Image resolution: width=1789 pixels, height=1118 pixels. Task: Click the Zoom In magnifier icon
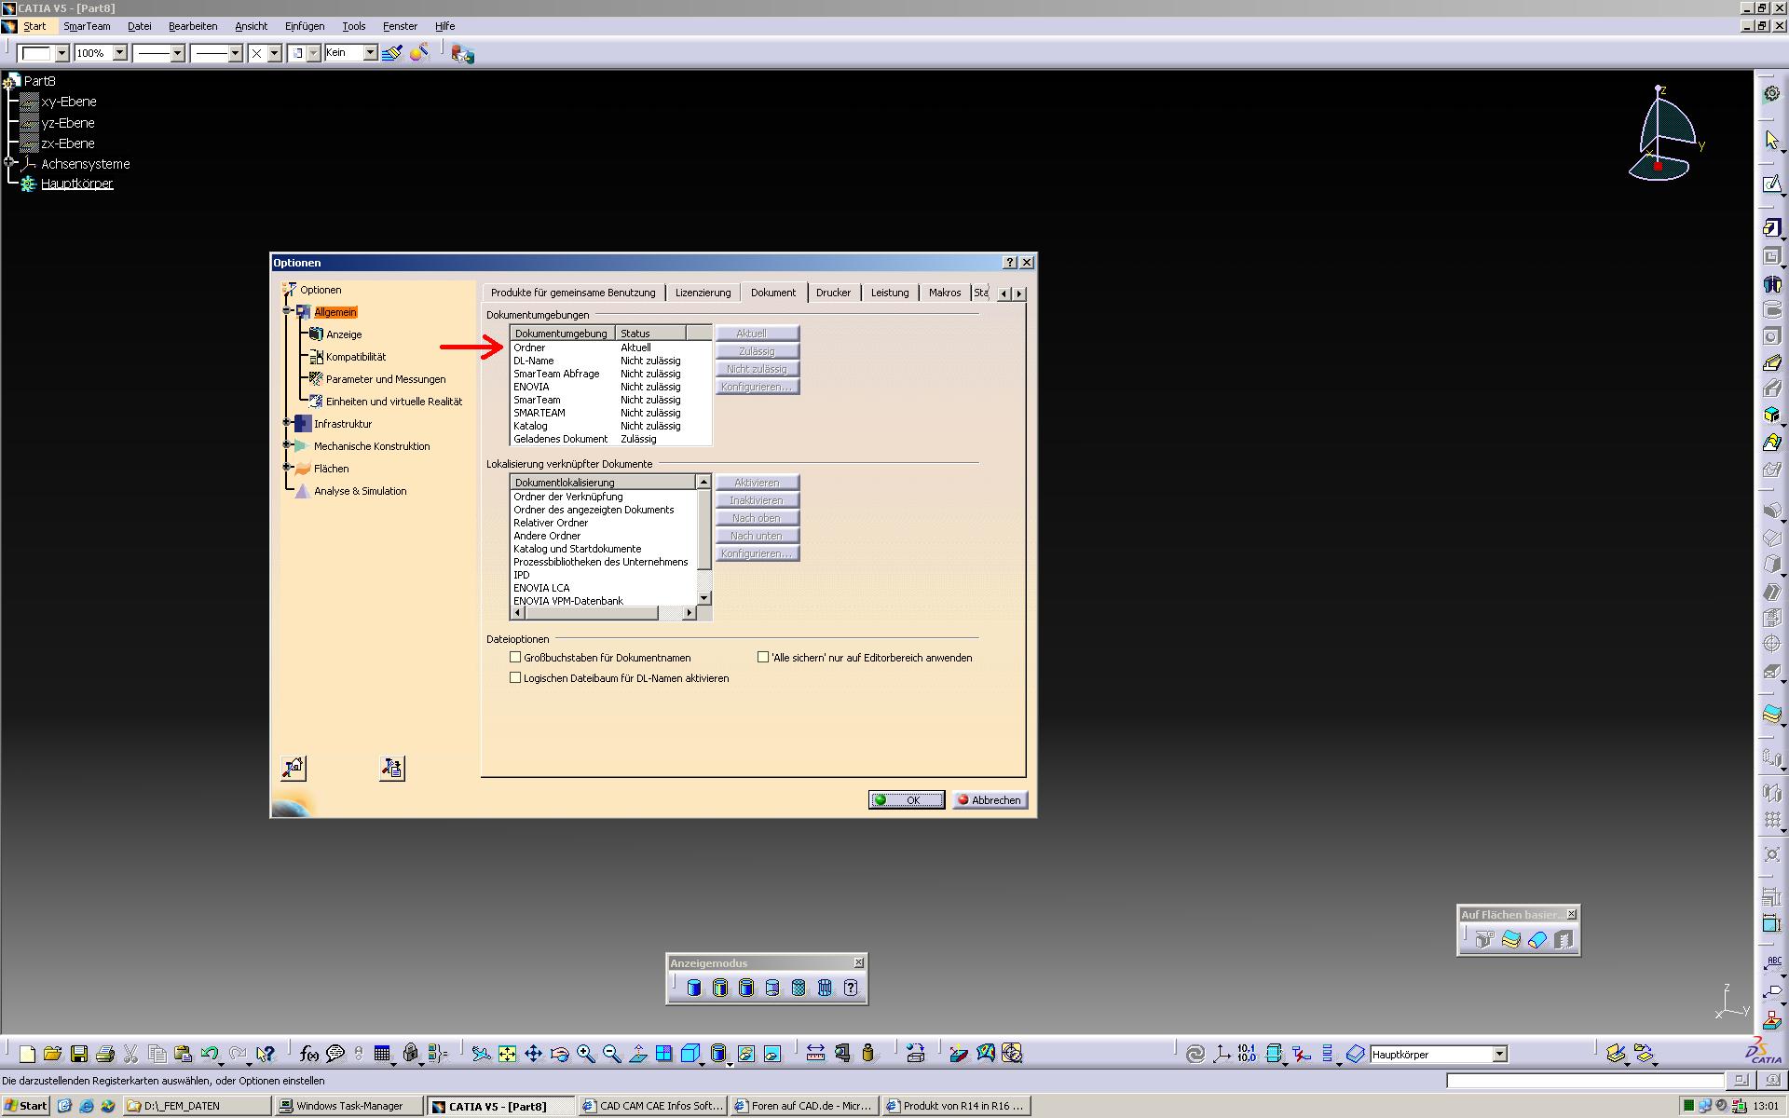(585, 1054)
